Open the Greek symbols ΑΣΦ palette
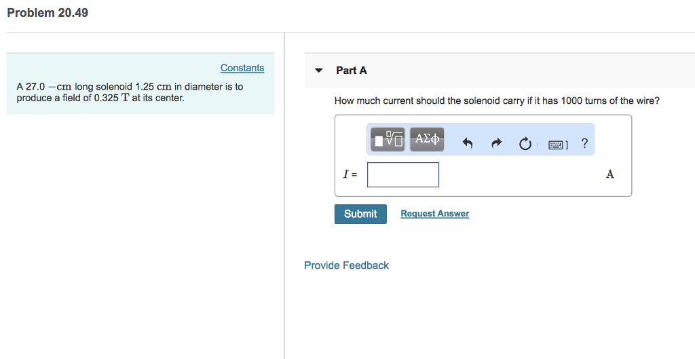The height and width of the screenshot is (359, 695). click(427, 139)
